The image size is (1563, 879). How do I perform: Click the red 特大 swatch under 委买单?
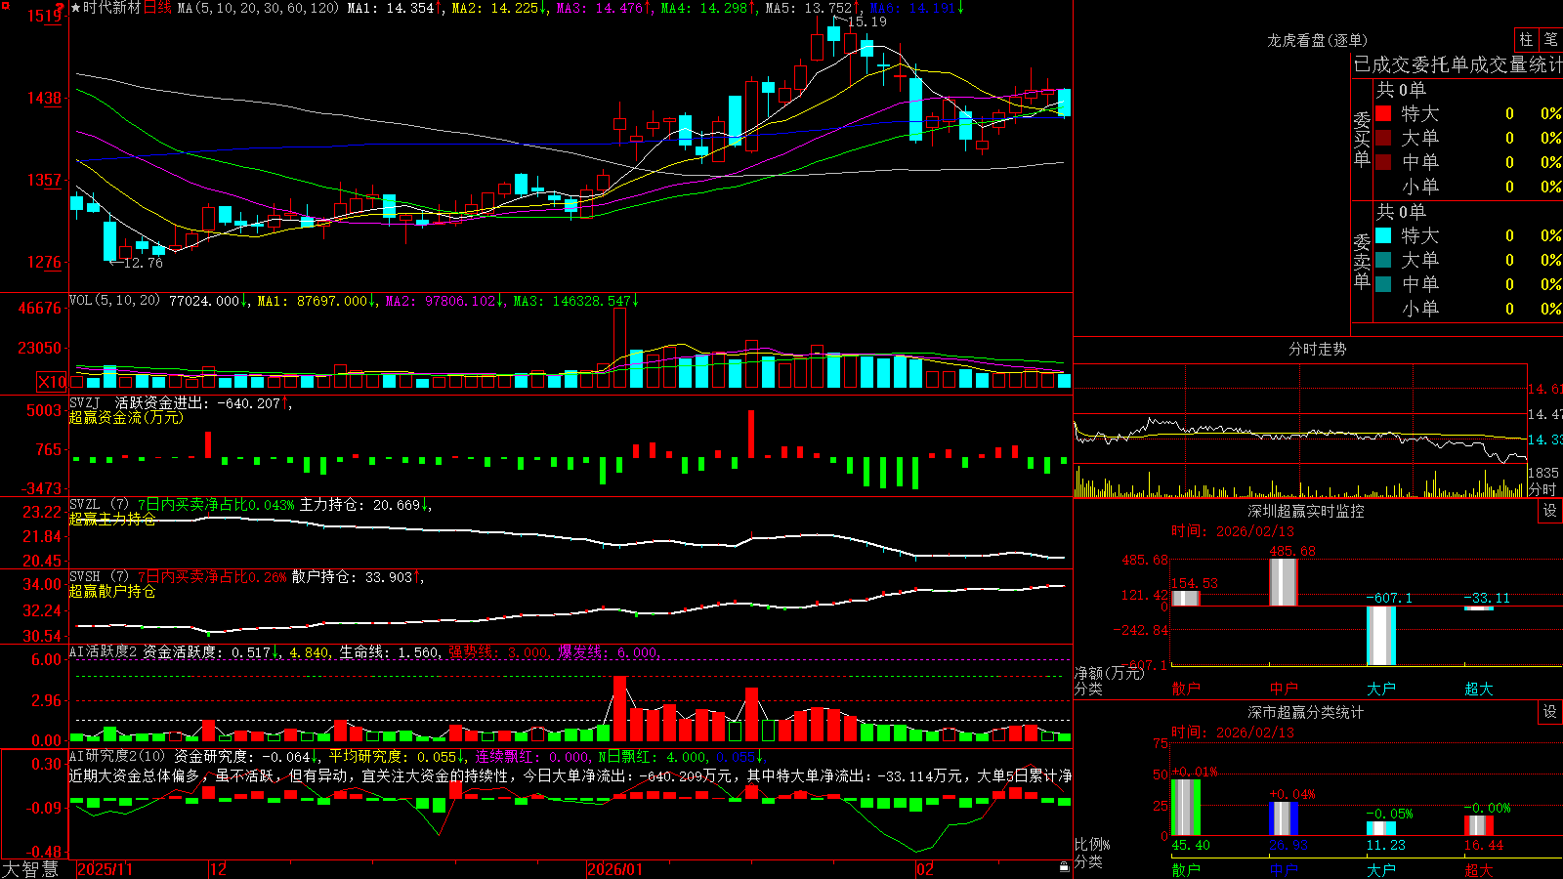tap(1383, 113)
